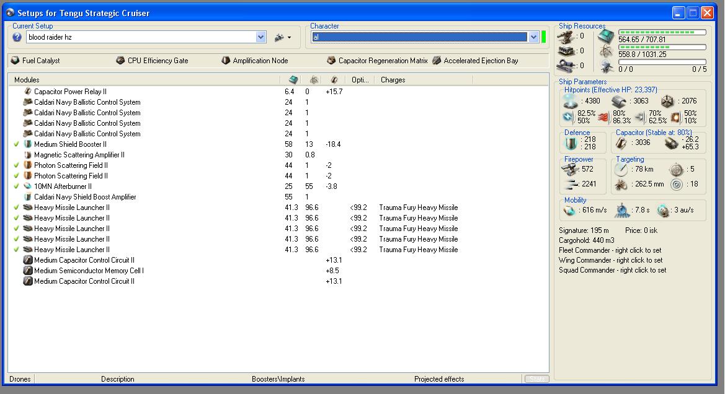Screen dimensions: 725x394
Task: Select the Fuel Catalyst subsystem icon
Action: pos(16,61)
